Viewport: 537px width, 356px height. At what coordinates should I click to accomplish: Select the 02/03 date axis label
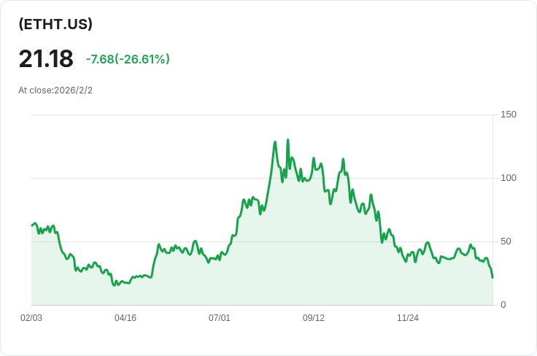pos(31,318)
